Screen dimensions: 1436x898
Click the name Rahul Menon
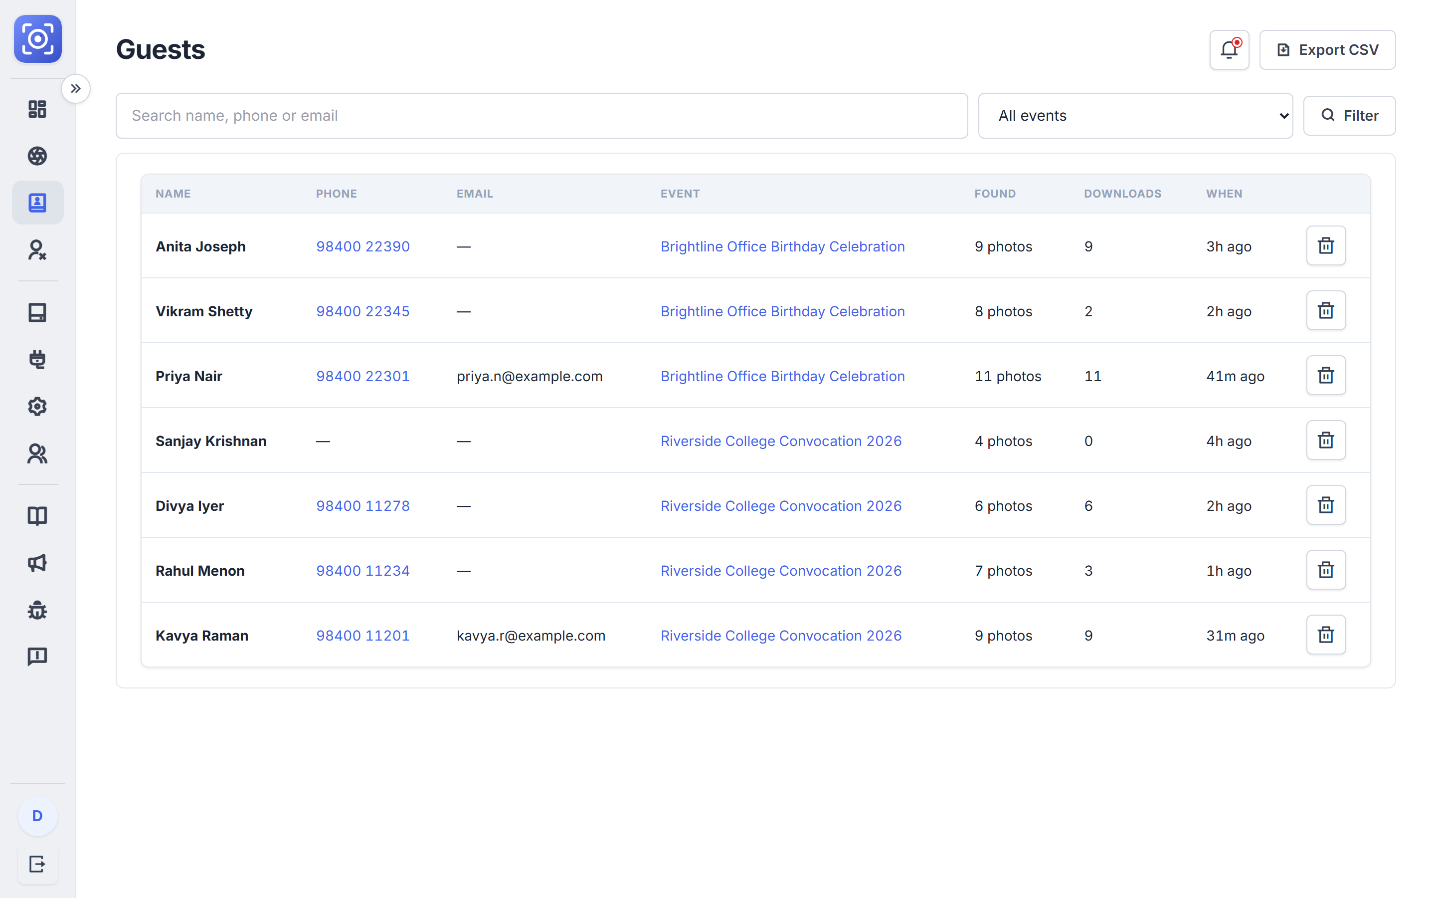coord(200,571)
